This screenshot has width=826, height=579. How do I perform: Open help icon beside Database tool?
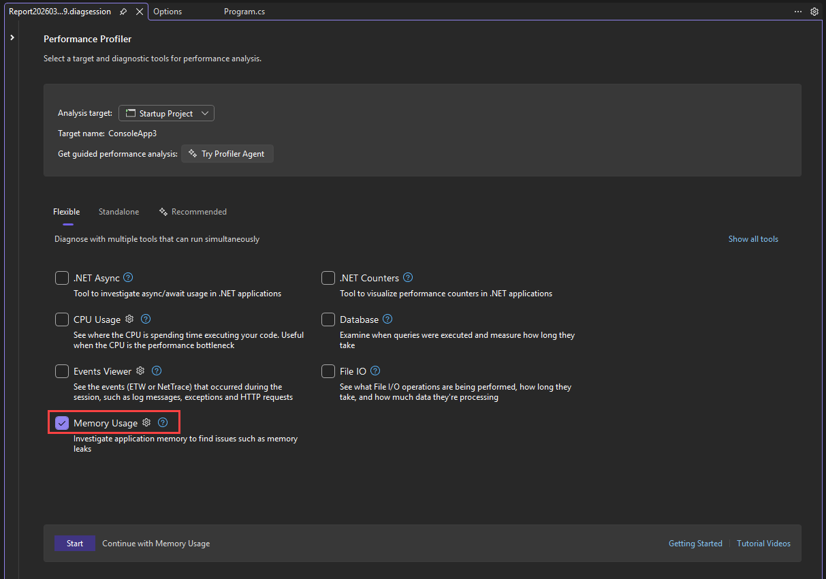(x=387, y=319)
